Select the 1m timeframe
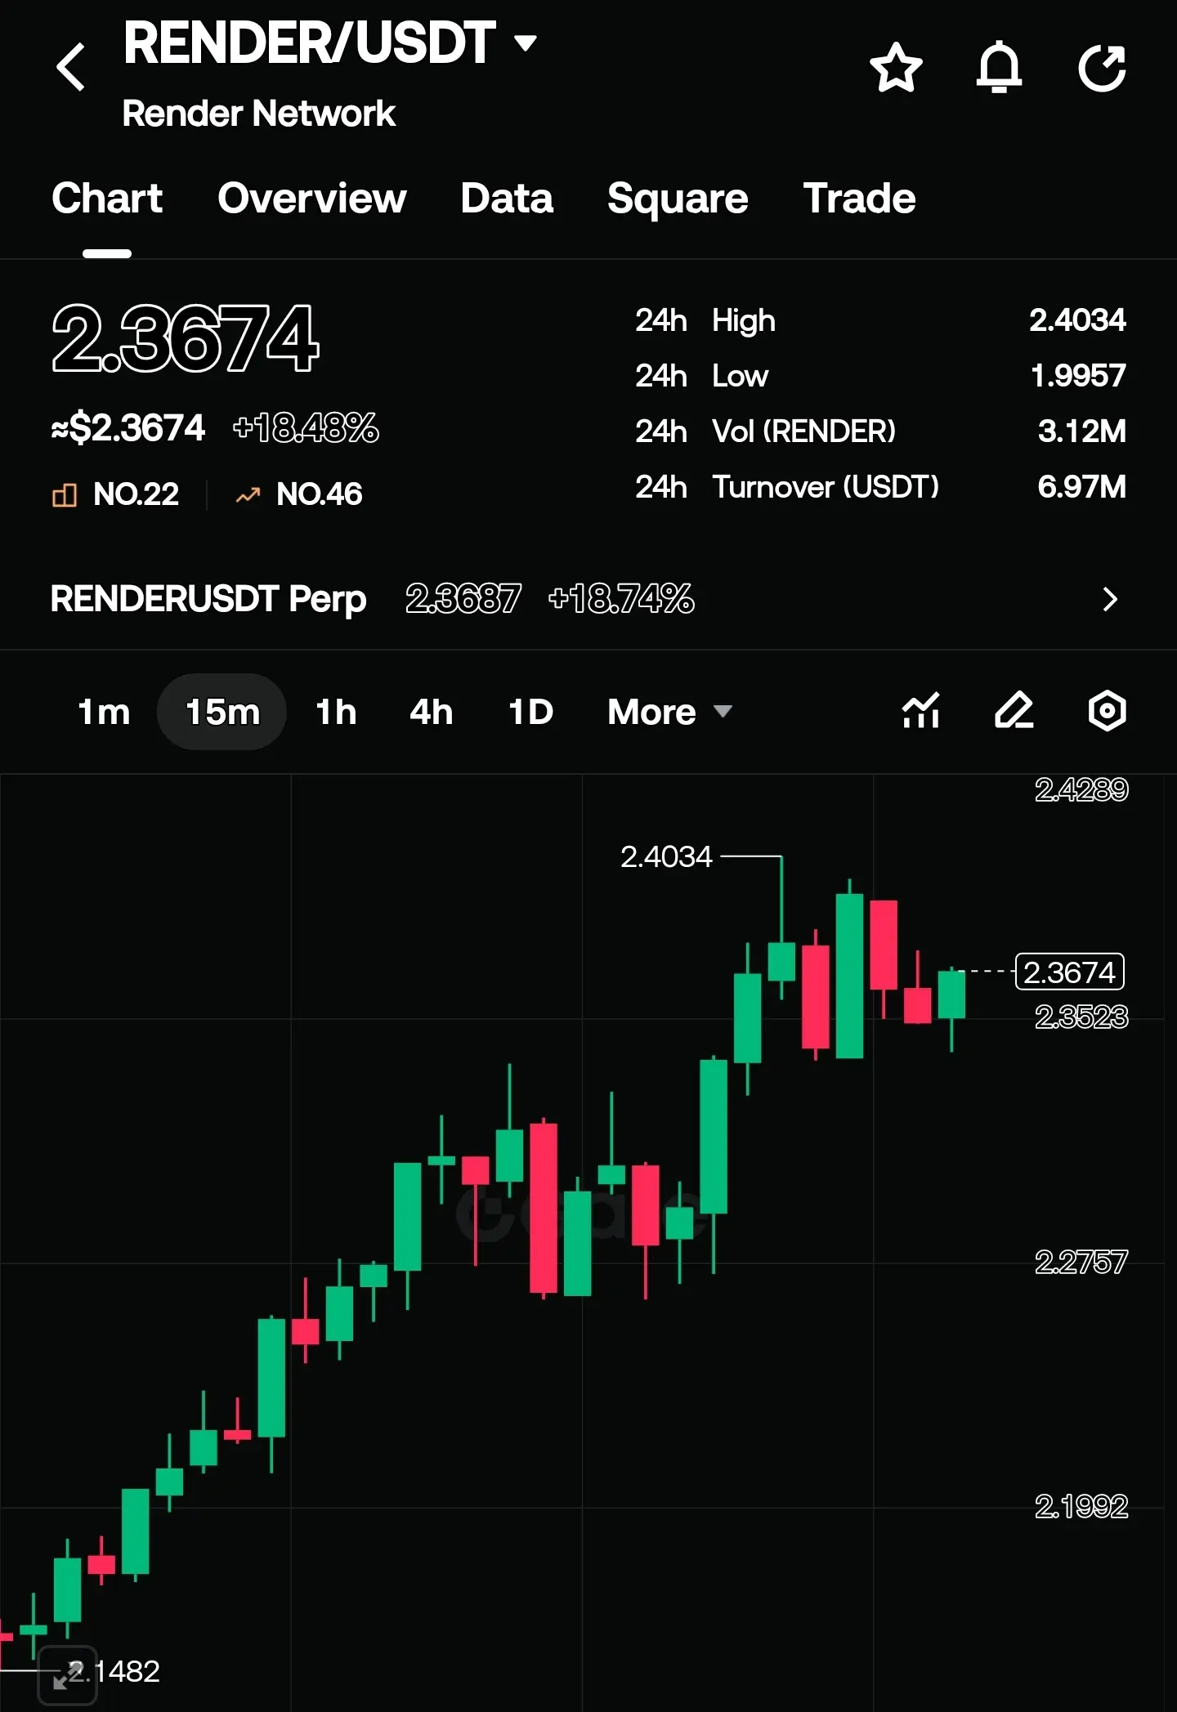Screen dimensions: 1177x1712 click(104, 712)
